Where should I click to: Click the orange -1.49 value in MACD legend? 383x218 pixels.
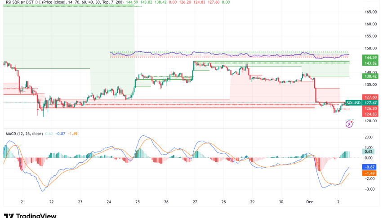73,133
